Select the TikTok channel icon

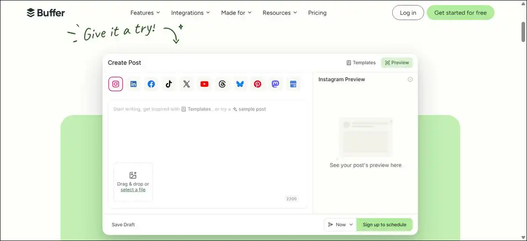tap(169, 84)
